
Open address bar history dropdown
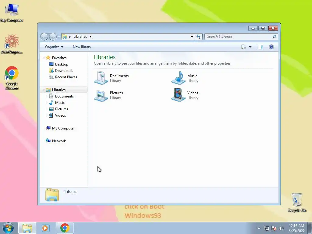click(x=192, y=37)
